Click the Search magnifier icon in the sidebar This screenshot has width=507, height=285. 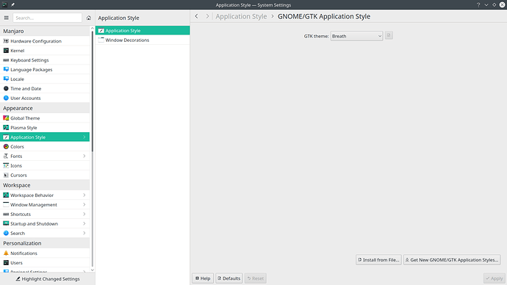[x=6, y=233]
